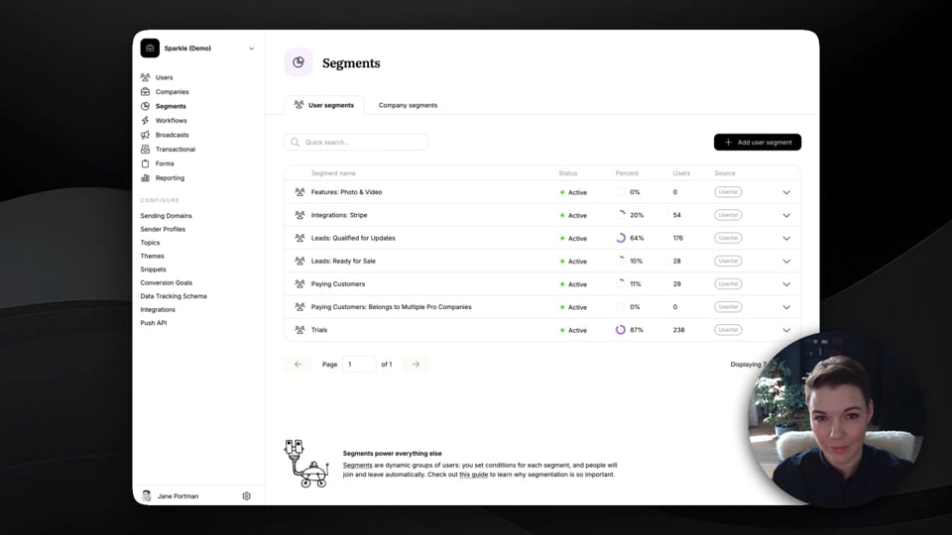Go to previous page arrow

(x=298, y=364)
